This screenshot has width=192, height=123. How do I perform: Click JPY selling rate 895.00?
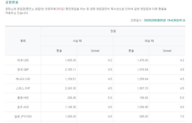pyautogui.click(x=144, y=117)
